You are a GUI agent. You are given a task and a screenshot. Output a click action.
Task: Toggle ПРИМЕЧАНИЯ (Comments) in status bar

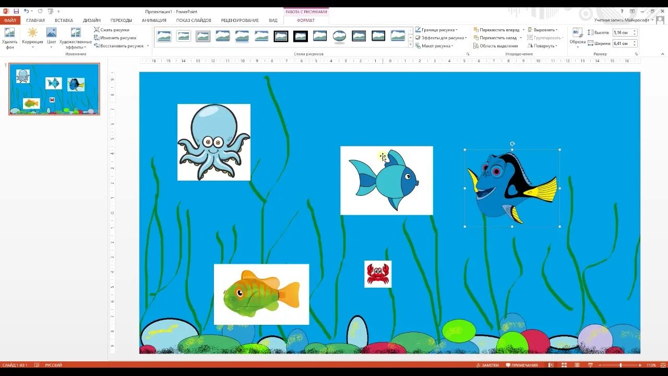[x=522, y=365]
